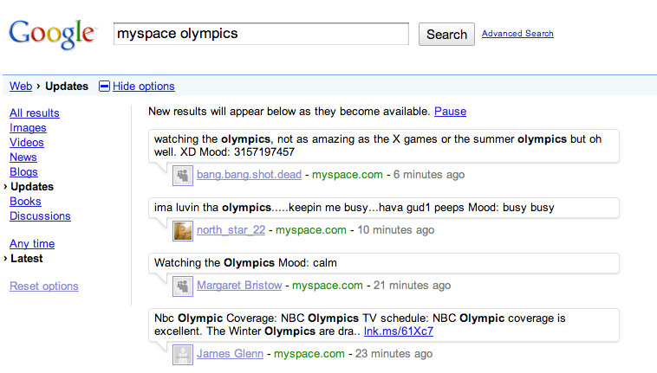
Task: Collapse sidebar with Hide options link
Action: click(143, 87)
